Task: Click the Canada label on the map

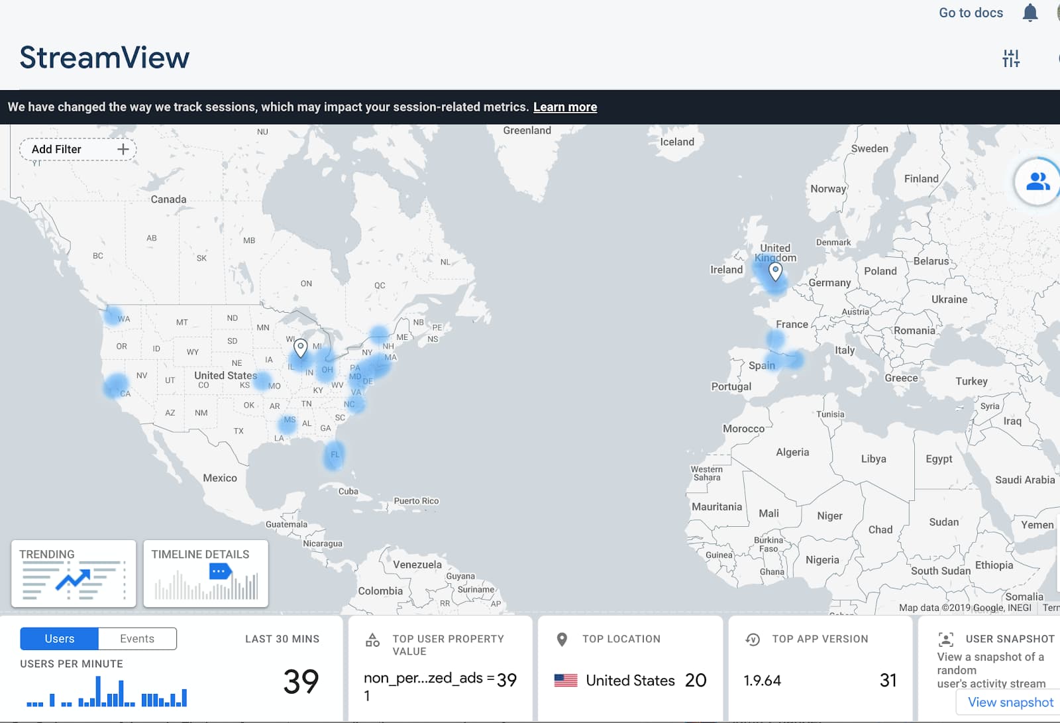Action: [168, 199]
